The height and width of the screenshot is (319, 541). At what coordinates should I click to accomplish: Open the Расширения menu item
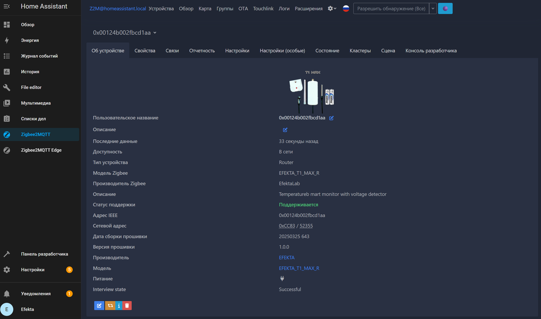[x=309, y=8]
